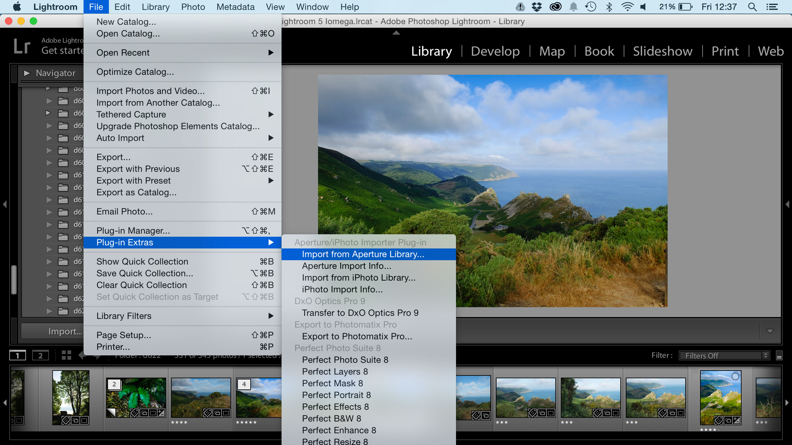Choose Import from iPhoto Library
The height and width of the screenshot is (445, 792).
[x=369, y=278]
